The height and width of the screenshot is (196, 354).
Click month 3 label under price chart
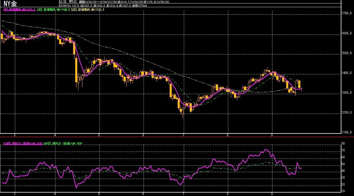[x=14, y=135]
